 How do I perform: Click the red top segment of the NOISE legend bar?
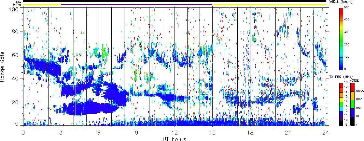(x=352, y=88)
